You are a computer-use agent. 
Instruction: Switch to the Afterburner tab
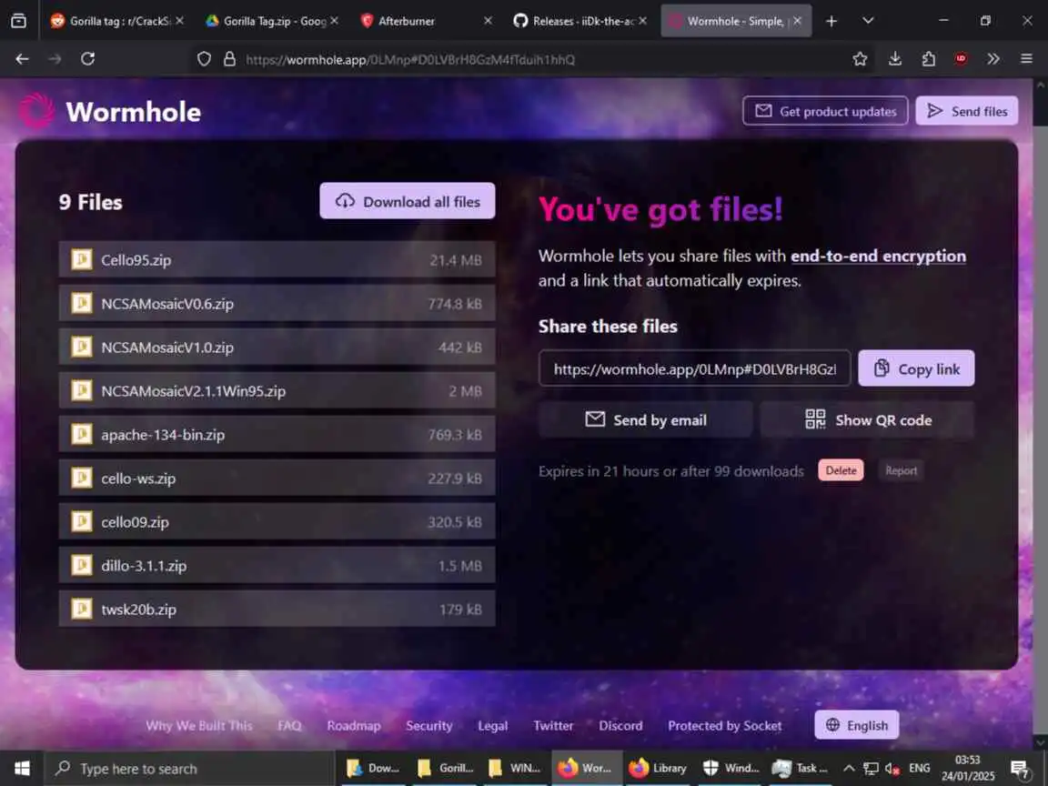[x=426, y=22]
